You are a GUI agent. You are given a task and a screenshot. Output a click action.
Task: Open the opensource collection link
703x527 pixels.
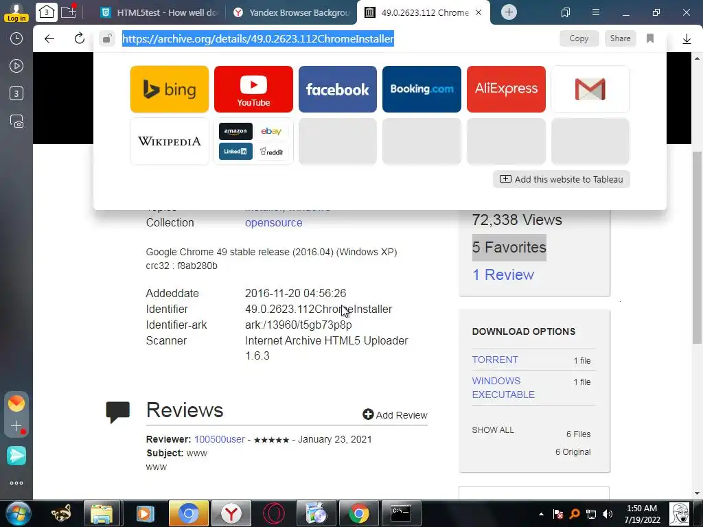[x=273, y=223]
